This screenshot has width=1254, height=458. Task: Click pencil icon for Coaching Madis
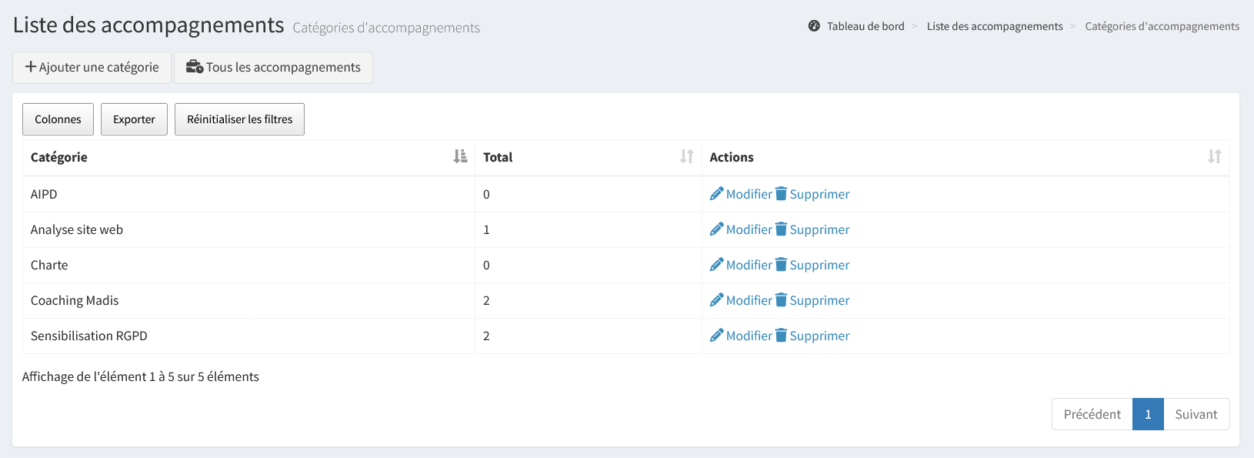pos(716,299)
